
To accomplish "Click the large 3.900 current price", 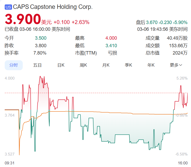I will tap(23, 20).
